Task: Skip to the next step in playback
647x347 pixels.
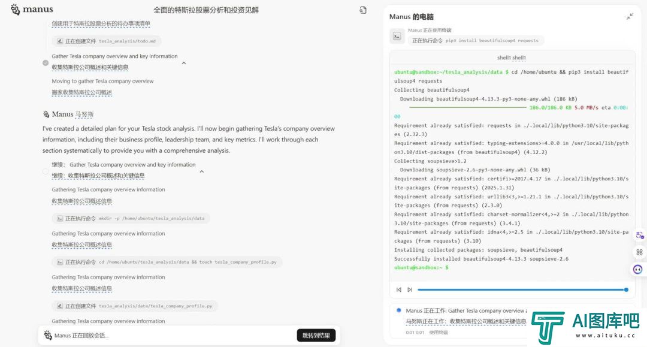Action: tap(410, 289)
